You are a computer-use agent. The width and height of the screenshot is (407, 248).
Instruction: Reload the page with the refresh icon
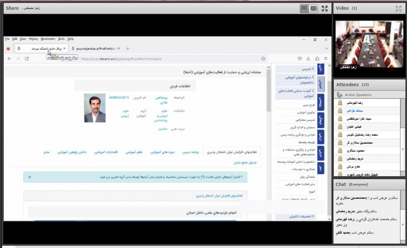coord(27,58)
